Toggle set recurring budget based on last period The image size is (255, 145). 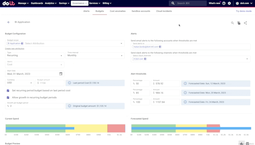coord(8,91)
